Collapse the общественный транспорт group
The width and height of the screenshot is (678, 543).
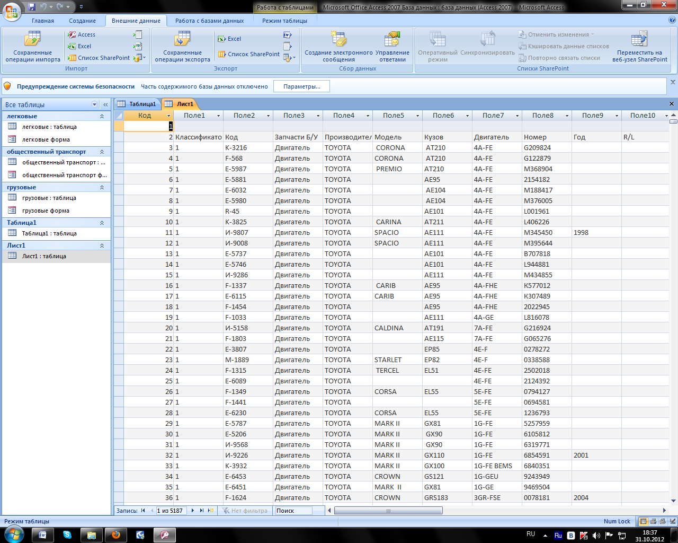pos(102,152)
